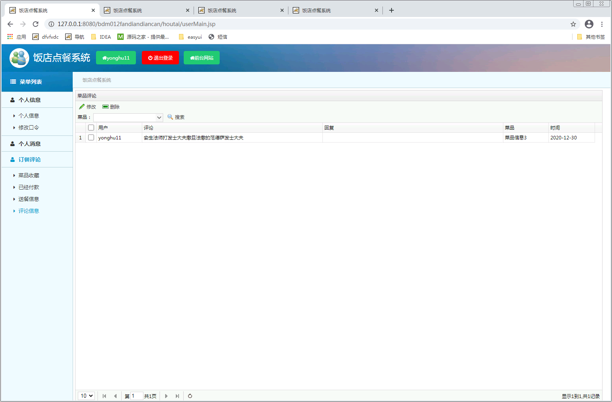Viewport: 612px width, 402px height.
Task: Switch to the third 饭店点餐系统 browser tab
Action: point(241,10)
